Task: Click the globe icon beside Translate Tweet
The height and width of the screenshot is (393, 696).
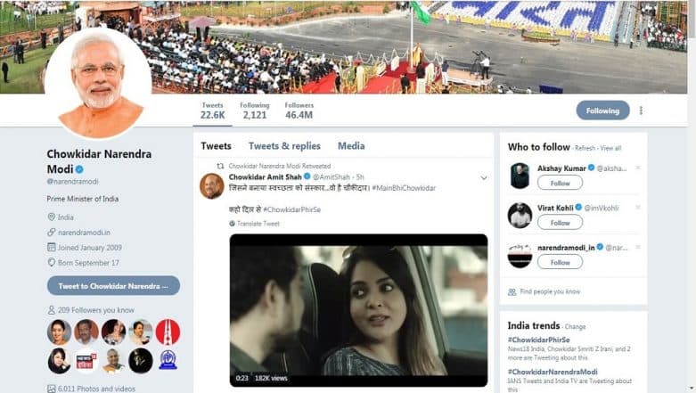Action: pyautogui.click(x=232, y=224)
